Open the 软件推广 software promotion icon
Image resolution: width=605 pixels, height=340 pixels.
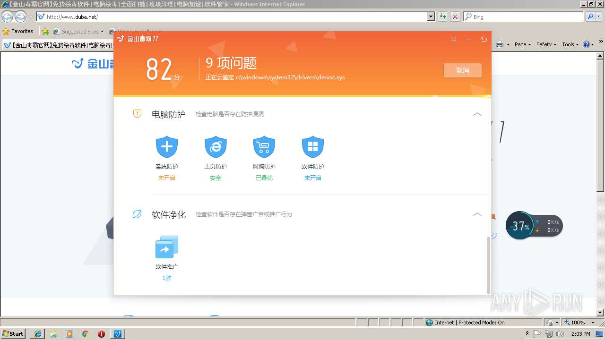point(167,247)
